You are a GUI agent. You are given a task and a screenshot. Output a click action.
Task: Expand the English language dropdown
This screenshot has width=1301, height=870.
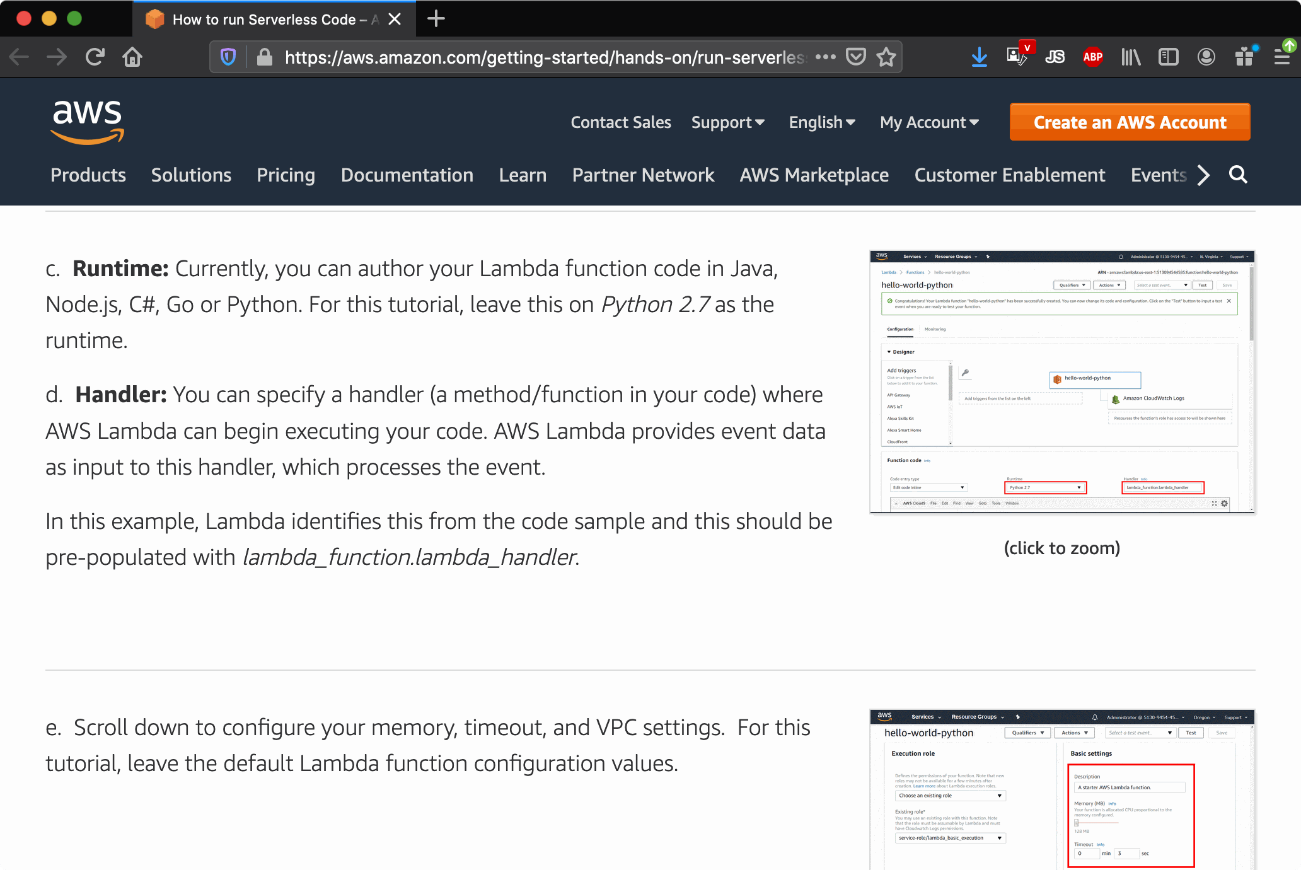(x=821, y=122)
